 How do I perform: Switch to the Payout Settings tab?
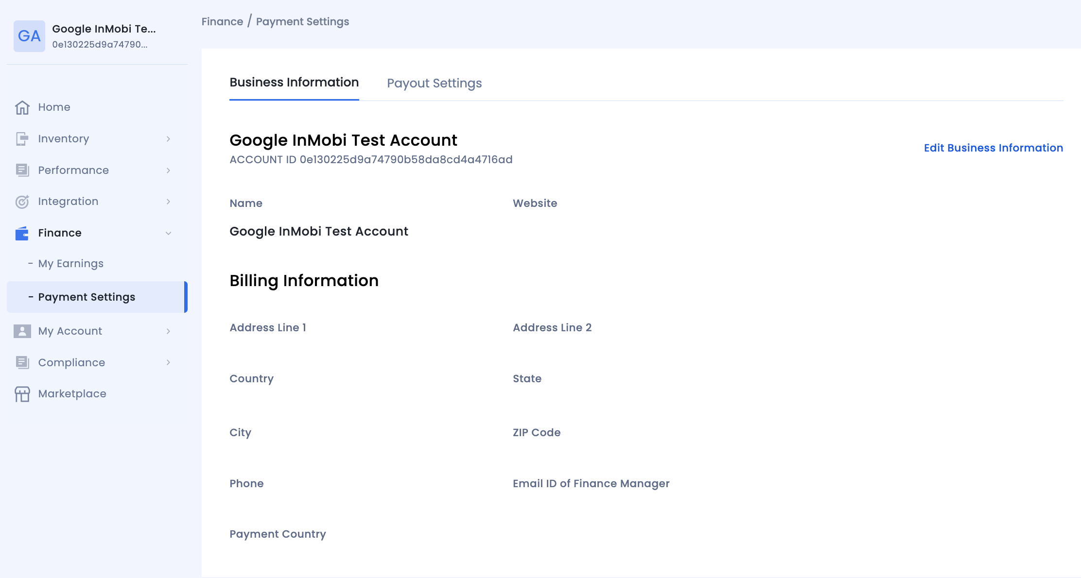434,83
